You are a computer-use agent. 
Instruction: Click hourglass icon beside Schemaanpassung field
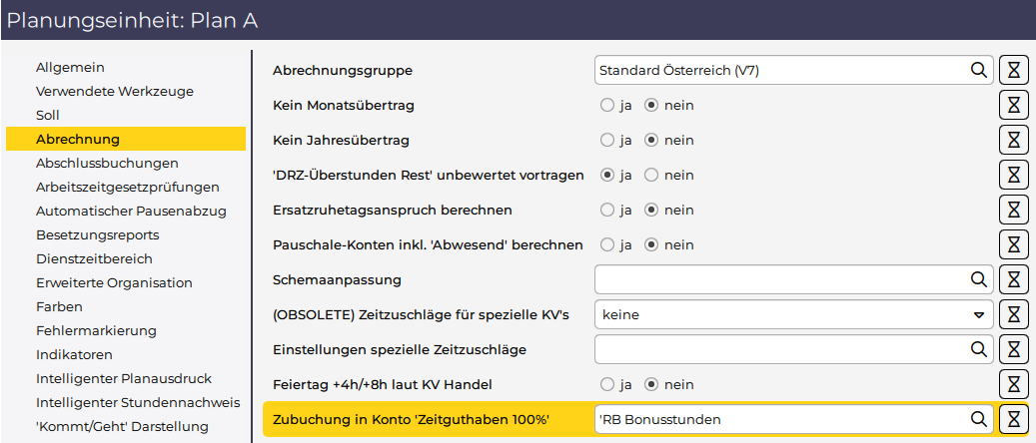pos(1014,279)
